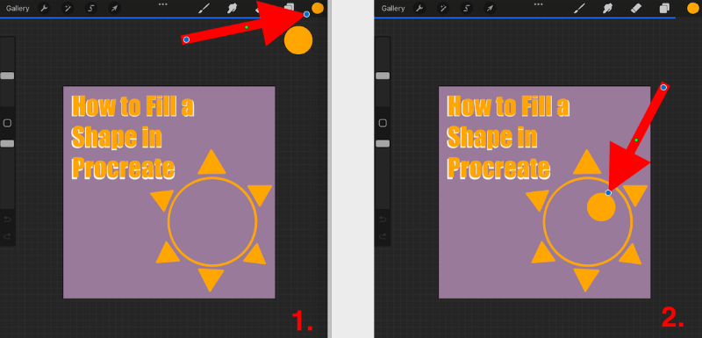This screenshot has width=702, height=338.
Task: Activate Transform arrow tool in left screen
Action: tap(115, 9)
